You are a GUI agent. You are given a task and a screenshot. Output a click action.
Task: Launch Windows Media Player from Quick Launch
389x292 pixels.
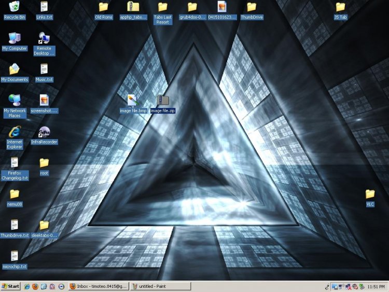tap(61, 286)
